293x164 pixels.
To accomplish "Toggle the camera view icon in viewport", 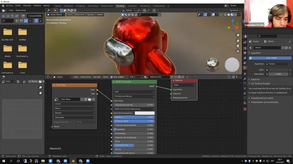I will 238,46.
